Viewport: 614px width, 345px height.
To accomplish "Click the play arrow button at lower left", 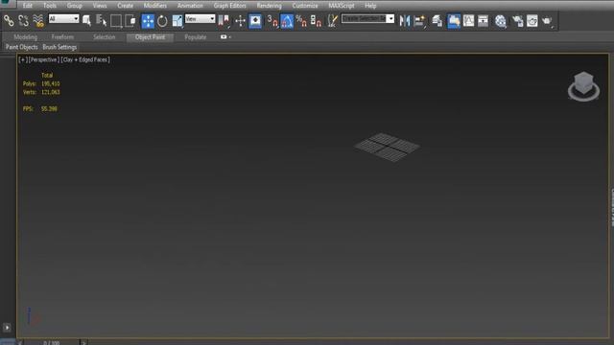I will 7,328.
